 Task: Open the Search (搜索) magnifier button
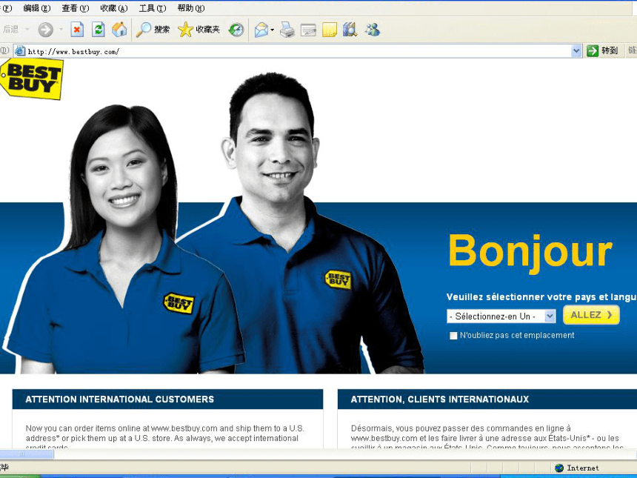pos(153,29)
